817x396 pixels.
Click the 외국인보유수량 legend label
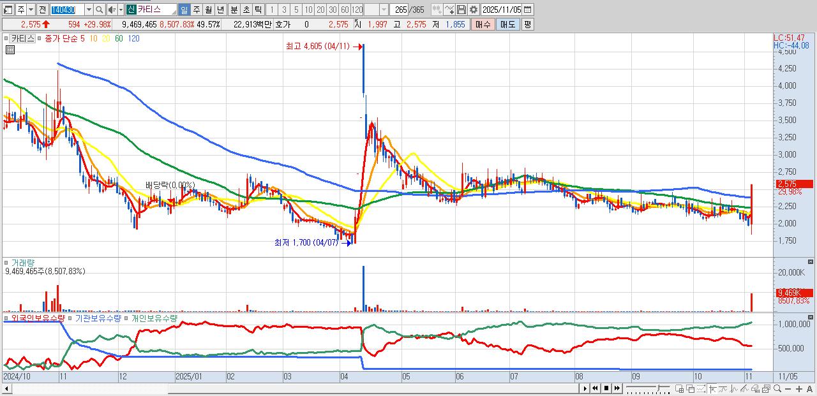tap(38, 318)
